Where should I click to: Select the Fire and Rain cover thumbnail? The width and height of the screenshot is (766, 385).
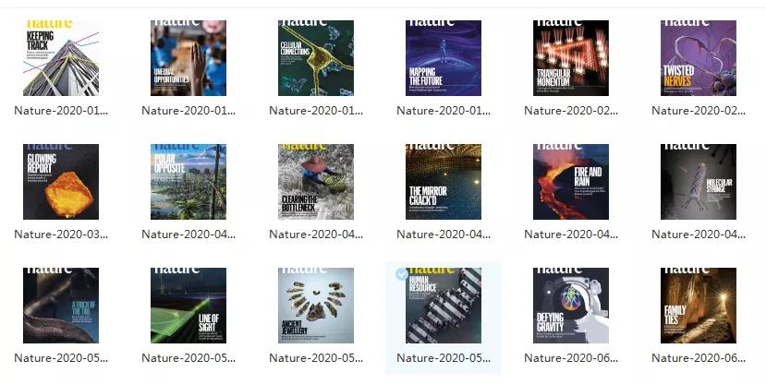point(571,182)
